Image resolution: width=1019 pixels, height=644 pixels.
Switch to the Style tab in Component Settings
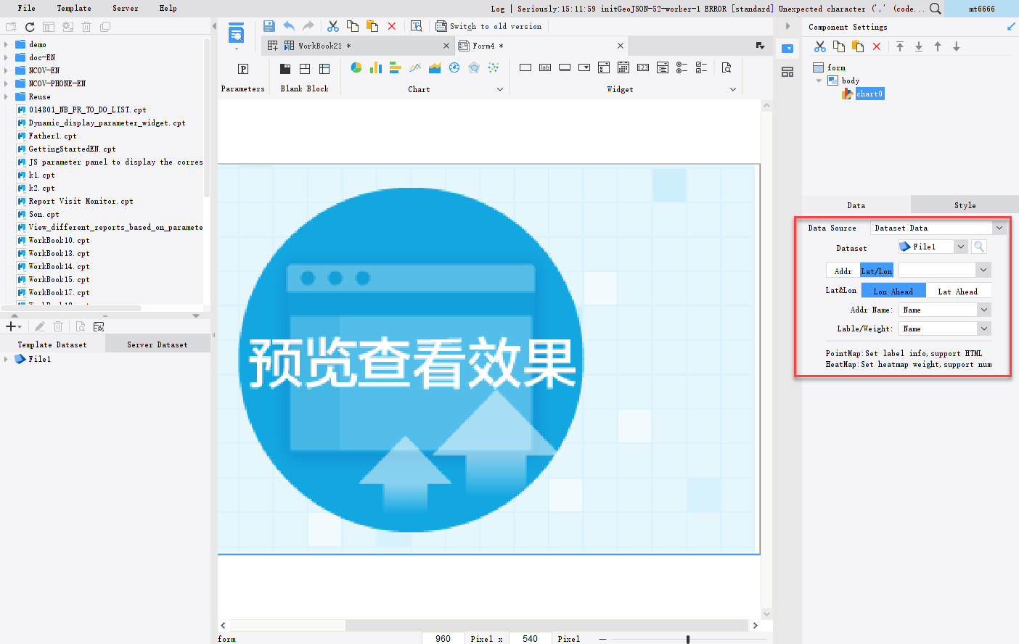[x=964, y=205]
